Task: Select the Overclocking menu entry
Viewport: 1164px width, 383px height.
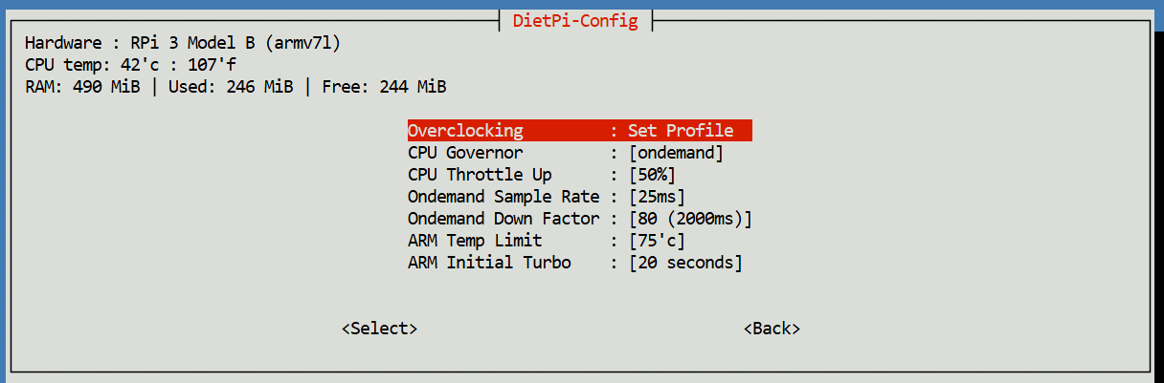Action: [x=466, y=131]
